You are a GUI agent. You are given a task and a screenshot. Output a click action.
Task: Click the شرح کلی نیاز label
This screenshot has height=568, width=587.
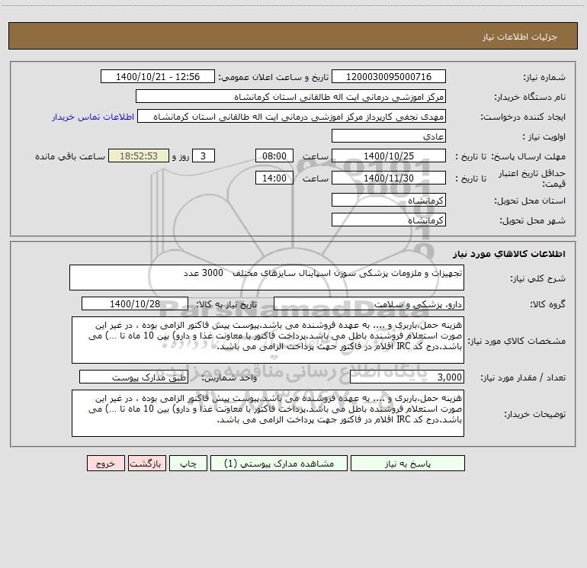click(538, 278)
